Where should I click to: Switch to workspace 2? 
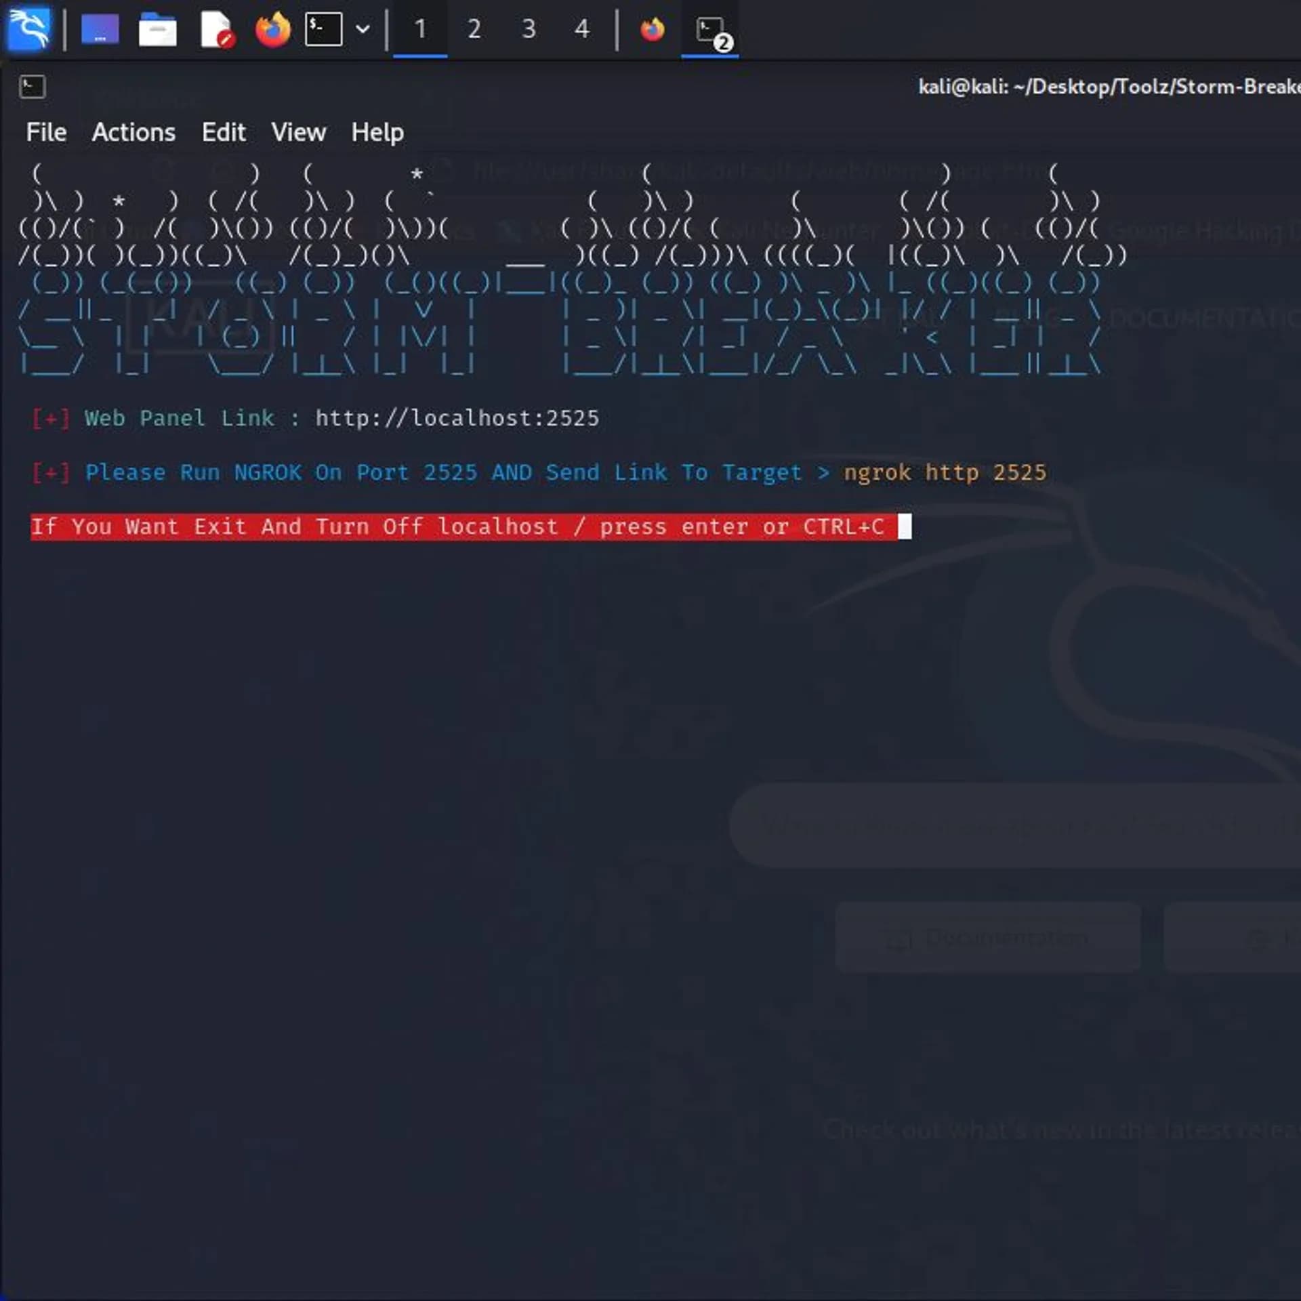[474, 29]
